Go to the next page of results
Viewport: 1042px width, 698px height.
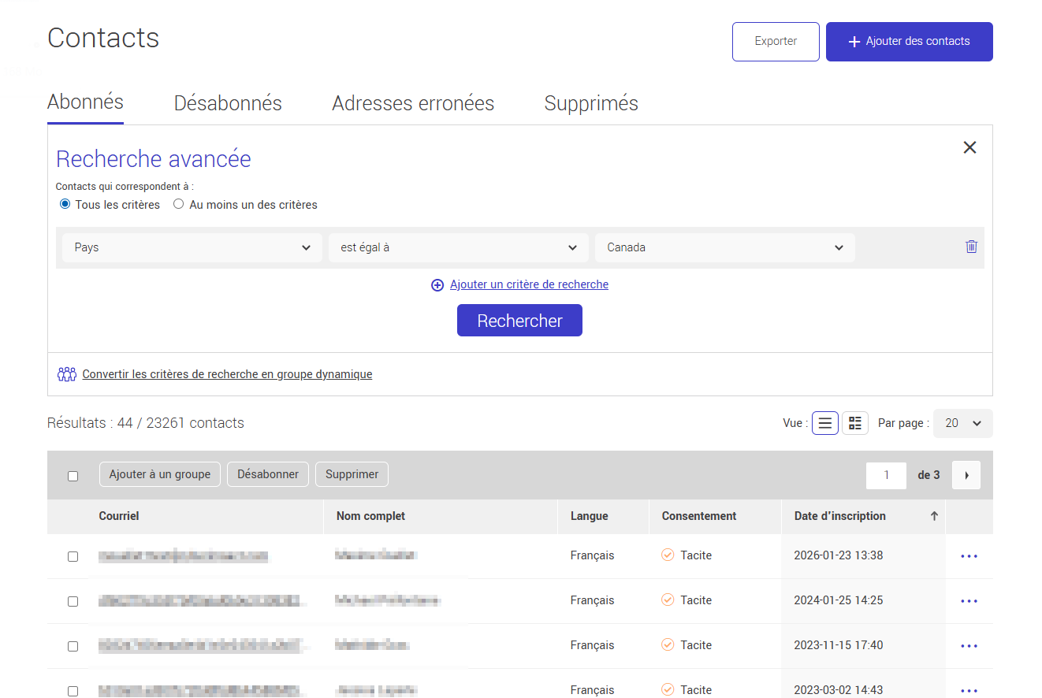tap(966, 474)
